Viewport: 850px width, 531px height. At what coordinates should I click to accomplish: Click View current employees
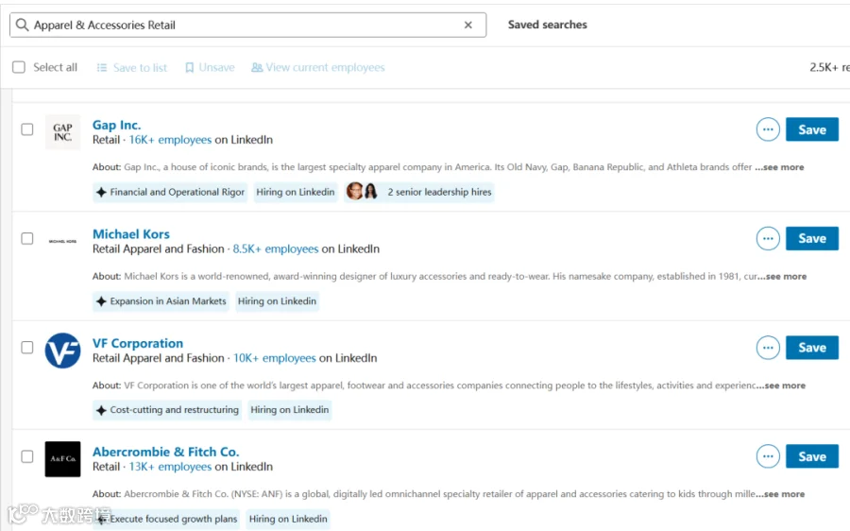click(x=317, y=68)
